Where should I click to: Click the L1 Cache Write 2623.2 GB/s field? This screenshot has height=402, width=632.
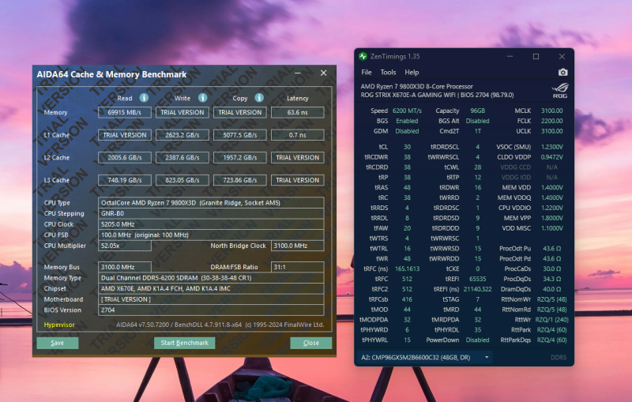182,135
